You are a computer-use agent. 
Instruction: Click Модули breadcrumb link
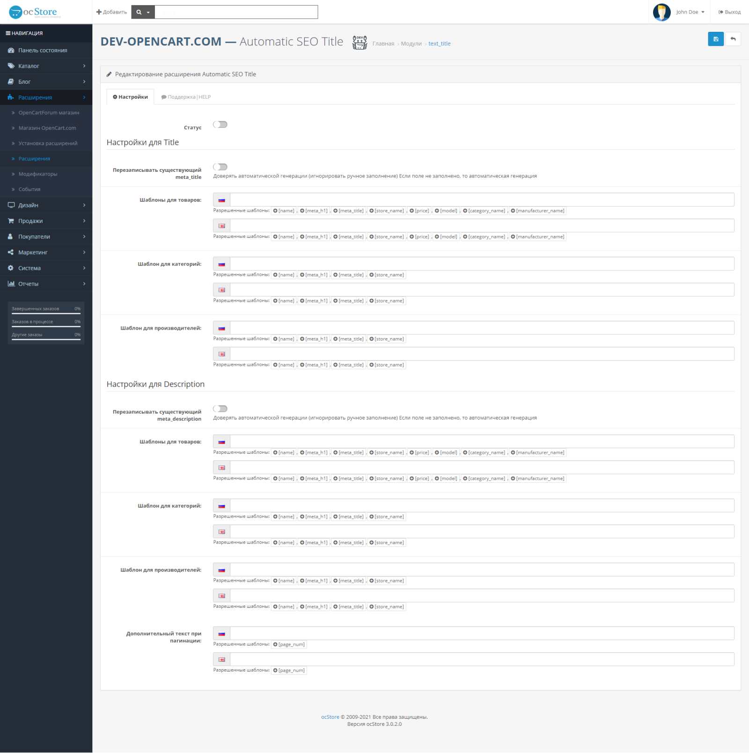(x=411, y=44)
